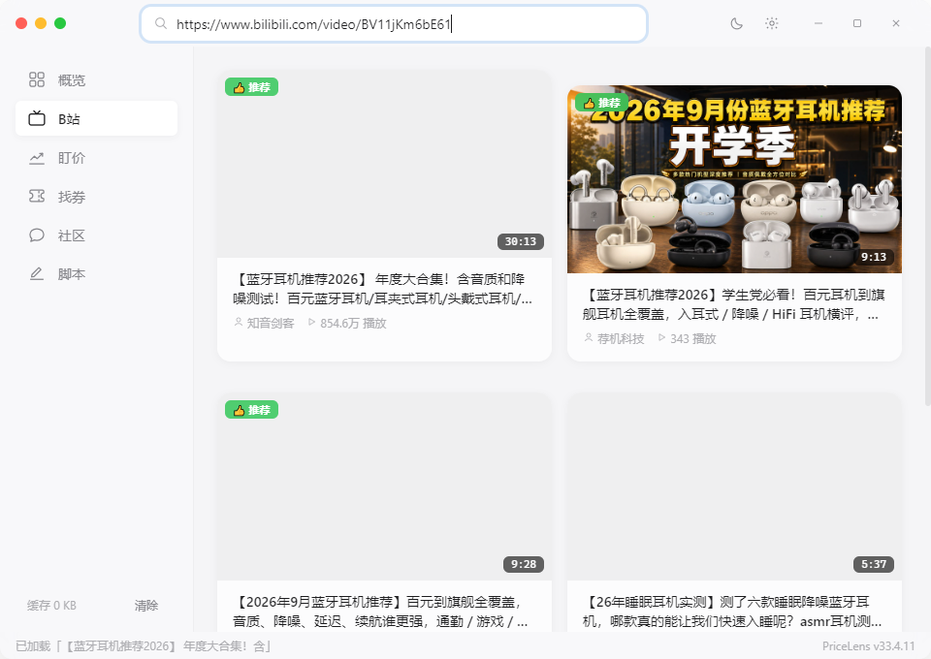Click the 缓存 0 KB label

tap(51, 606)
